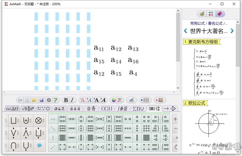The width and height of the screenshot is (242, 156).
Task: Open the settings gear on the toolbar
Action: [x=49, y=100]
